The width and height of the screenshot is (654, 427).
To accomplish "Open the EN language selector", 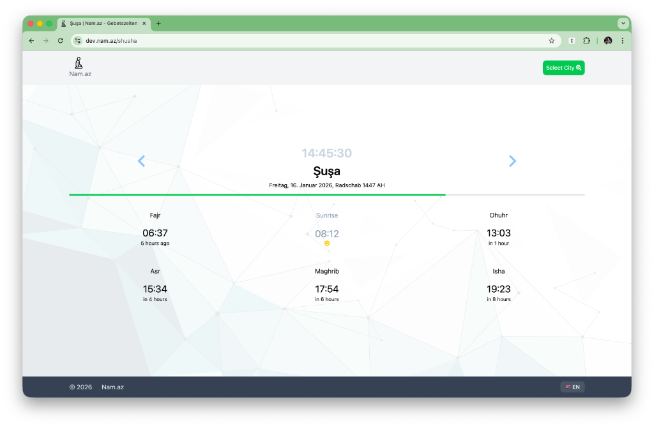I will 572,387.
